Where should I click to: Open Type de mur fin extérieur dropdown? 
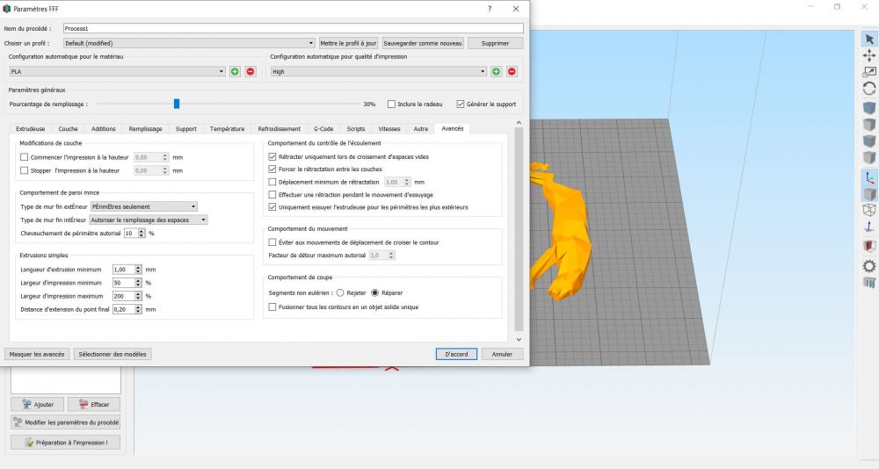[x=144, y=206]
